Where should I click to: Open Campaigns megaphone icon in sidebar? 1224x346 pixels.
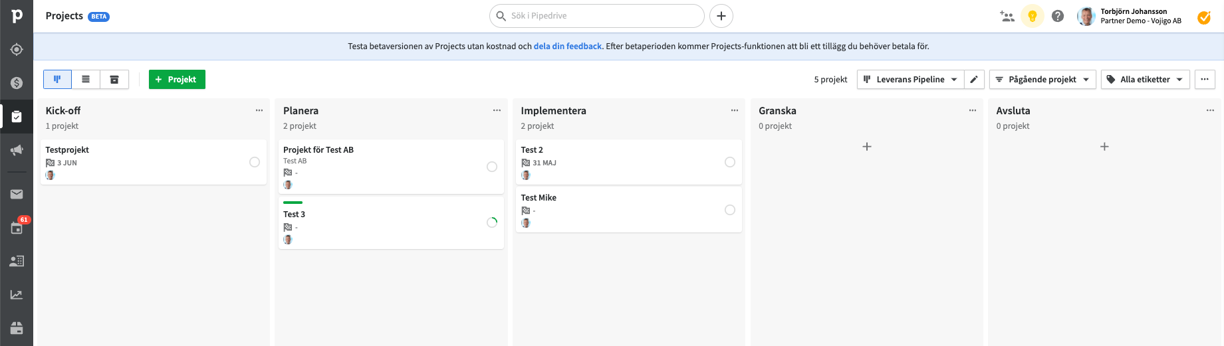(17, 150)
